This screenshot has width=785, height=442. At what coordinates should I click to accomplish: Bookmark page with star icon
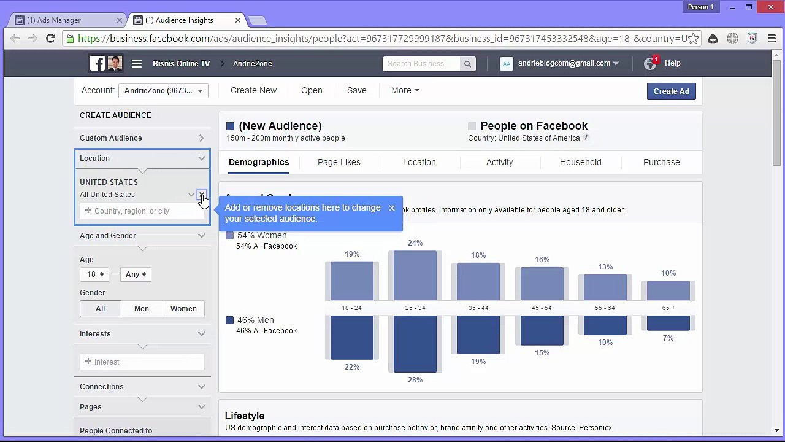tap(693, 39)
